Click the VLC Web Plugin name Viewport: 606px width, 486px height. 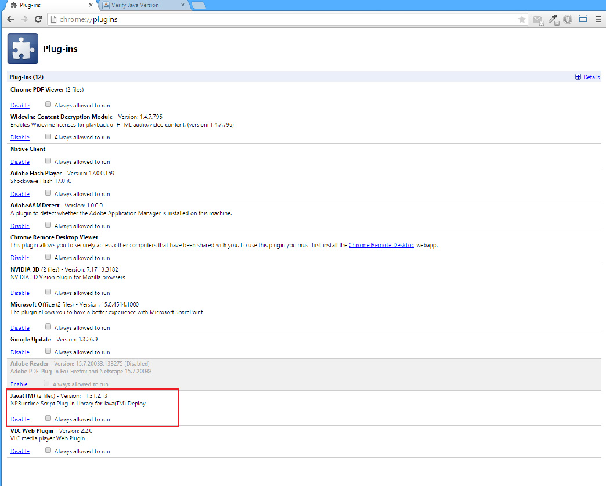pos(32,430)
